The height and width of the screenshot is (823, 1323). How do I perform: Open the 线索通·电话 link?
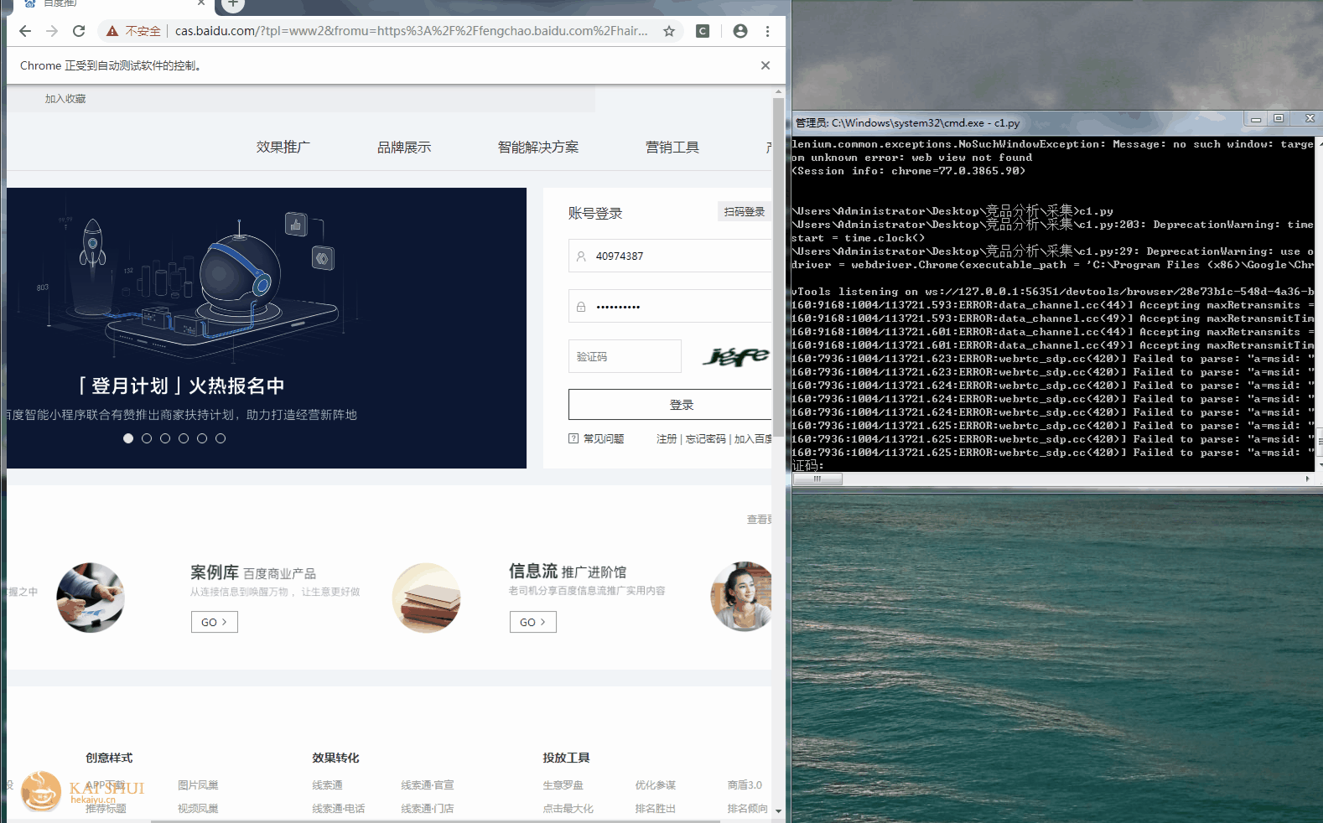[x=339, y=809]
